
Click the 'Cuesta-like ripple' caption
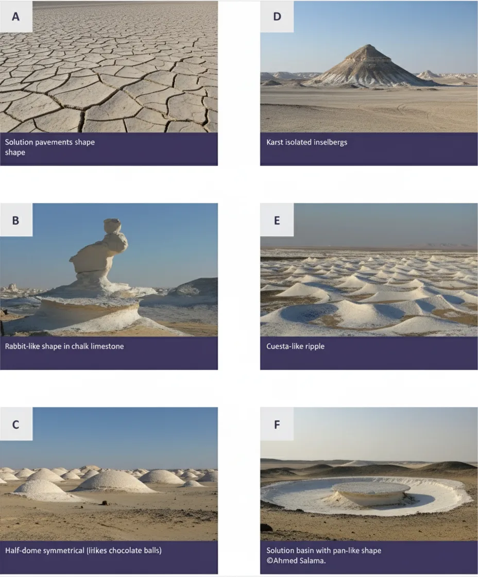click(295, 346)
